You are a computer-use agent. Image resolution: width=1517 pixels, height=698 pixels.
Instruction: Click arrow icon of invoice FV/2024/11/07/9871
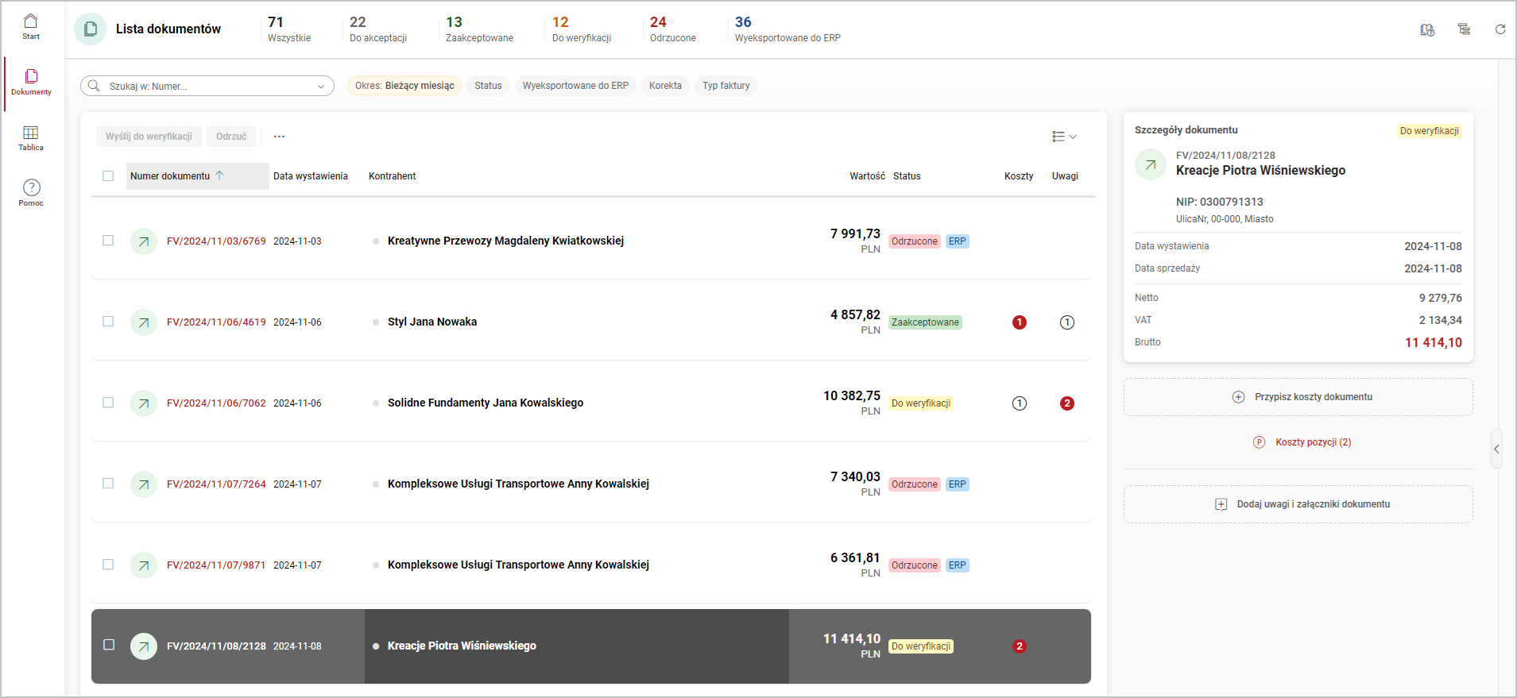pos(144,565)
